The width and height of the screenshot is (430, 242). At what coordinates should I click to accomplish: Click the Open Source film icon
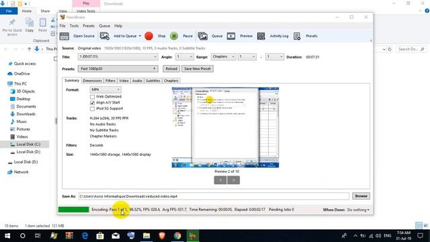[x=64, y=36]
